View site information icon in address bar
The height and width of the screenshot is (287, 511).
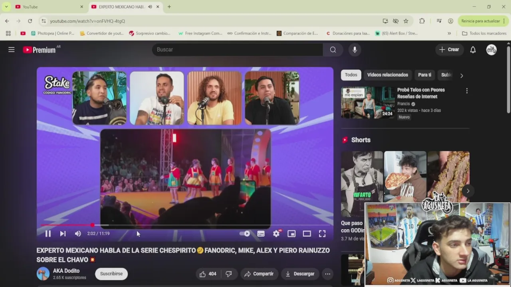[x=44, y=21]
